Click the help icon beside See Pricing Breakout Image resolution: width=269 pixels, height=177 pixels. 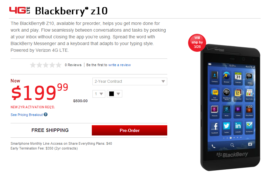pos(46,114)
